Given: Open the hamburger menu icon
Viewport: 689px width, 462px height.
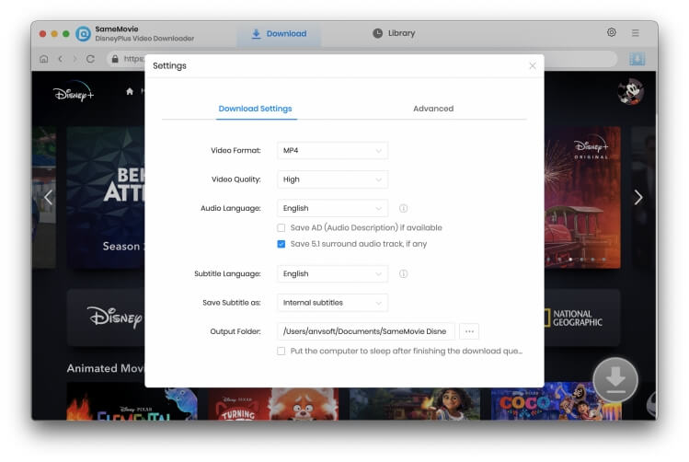Looking at the screenshot, I should [635, 32].
